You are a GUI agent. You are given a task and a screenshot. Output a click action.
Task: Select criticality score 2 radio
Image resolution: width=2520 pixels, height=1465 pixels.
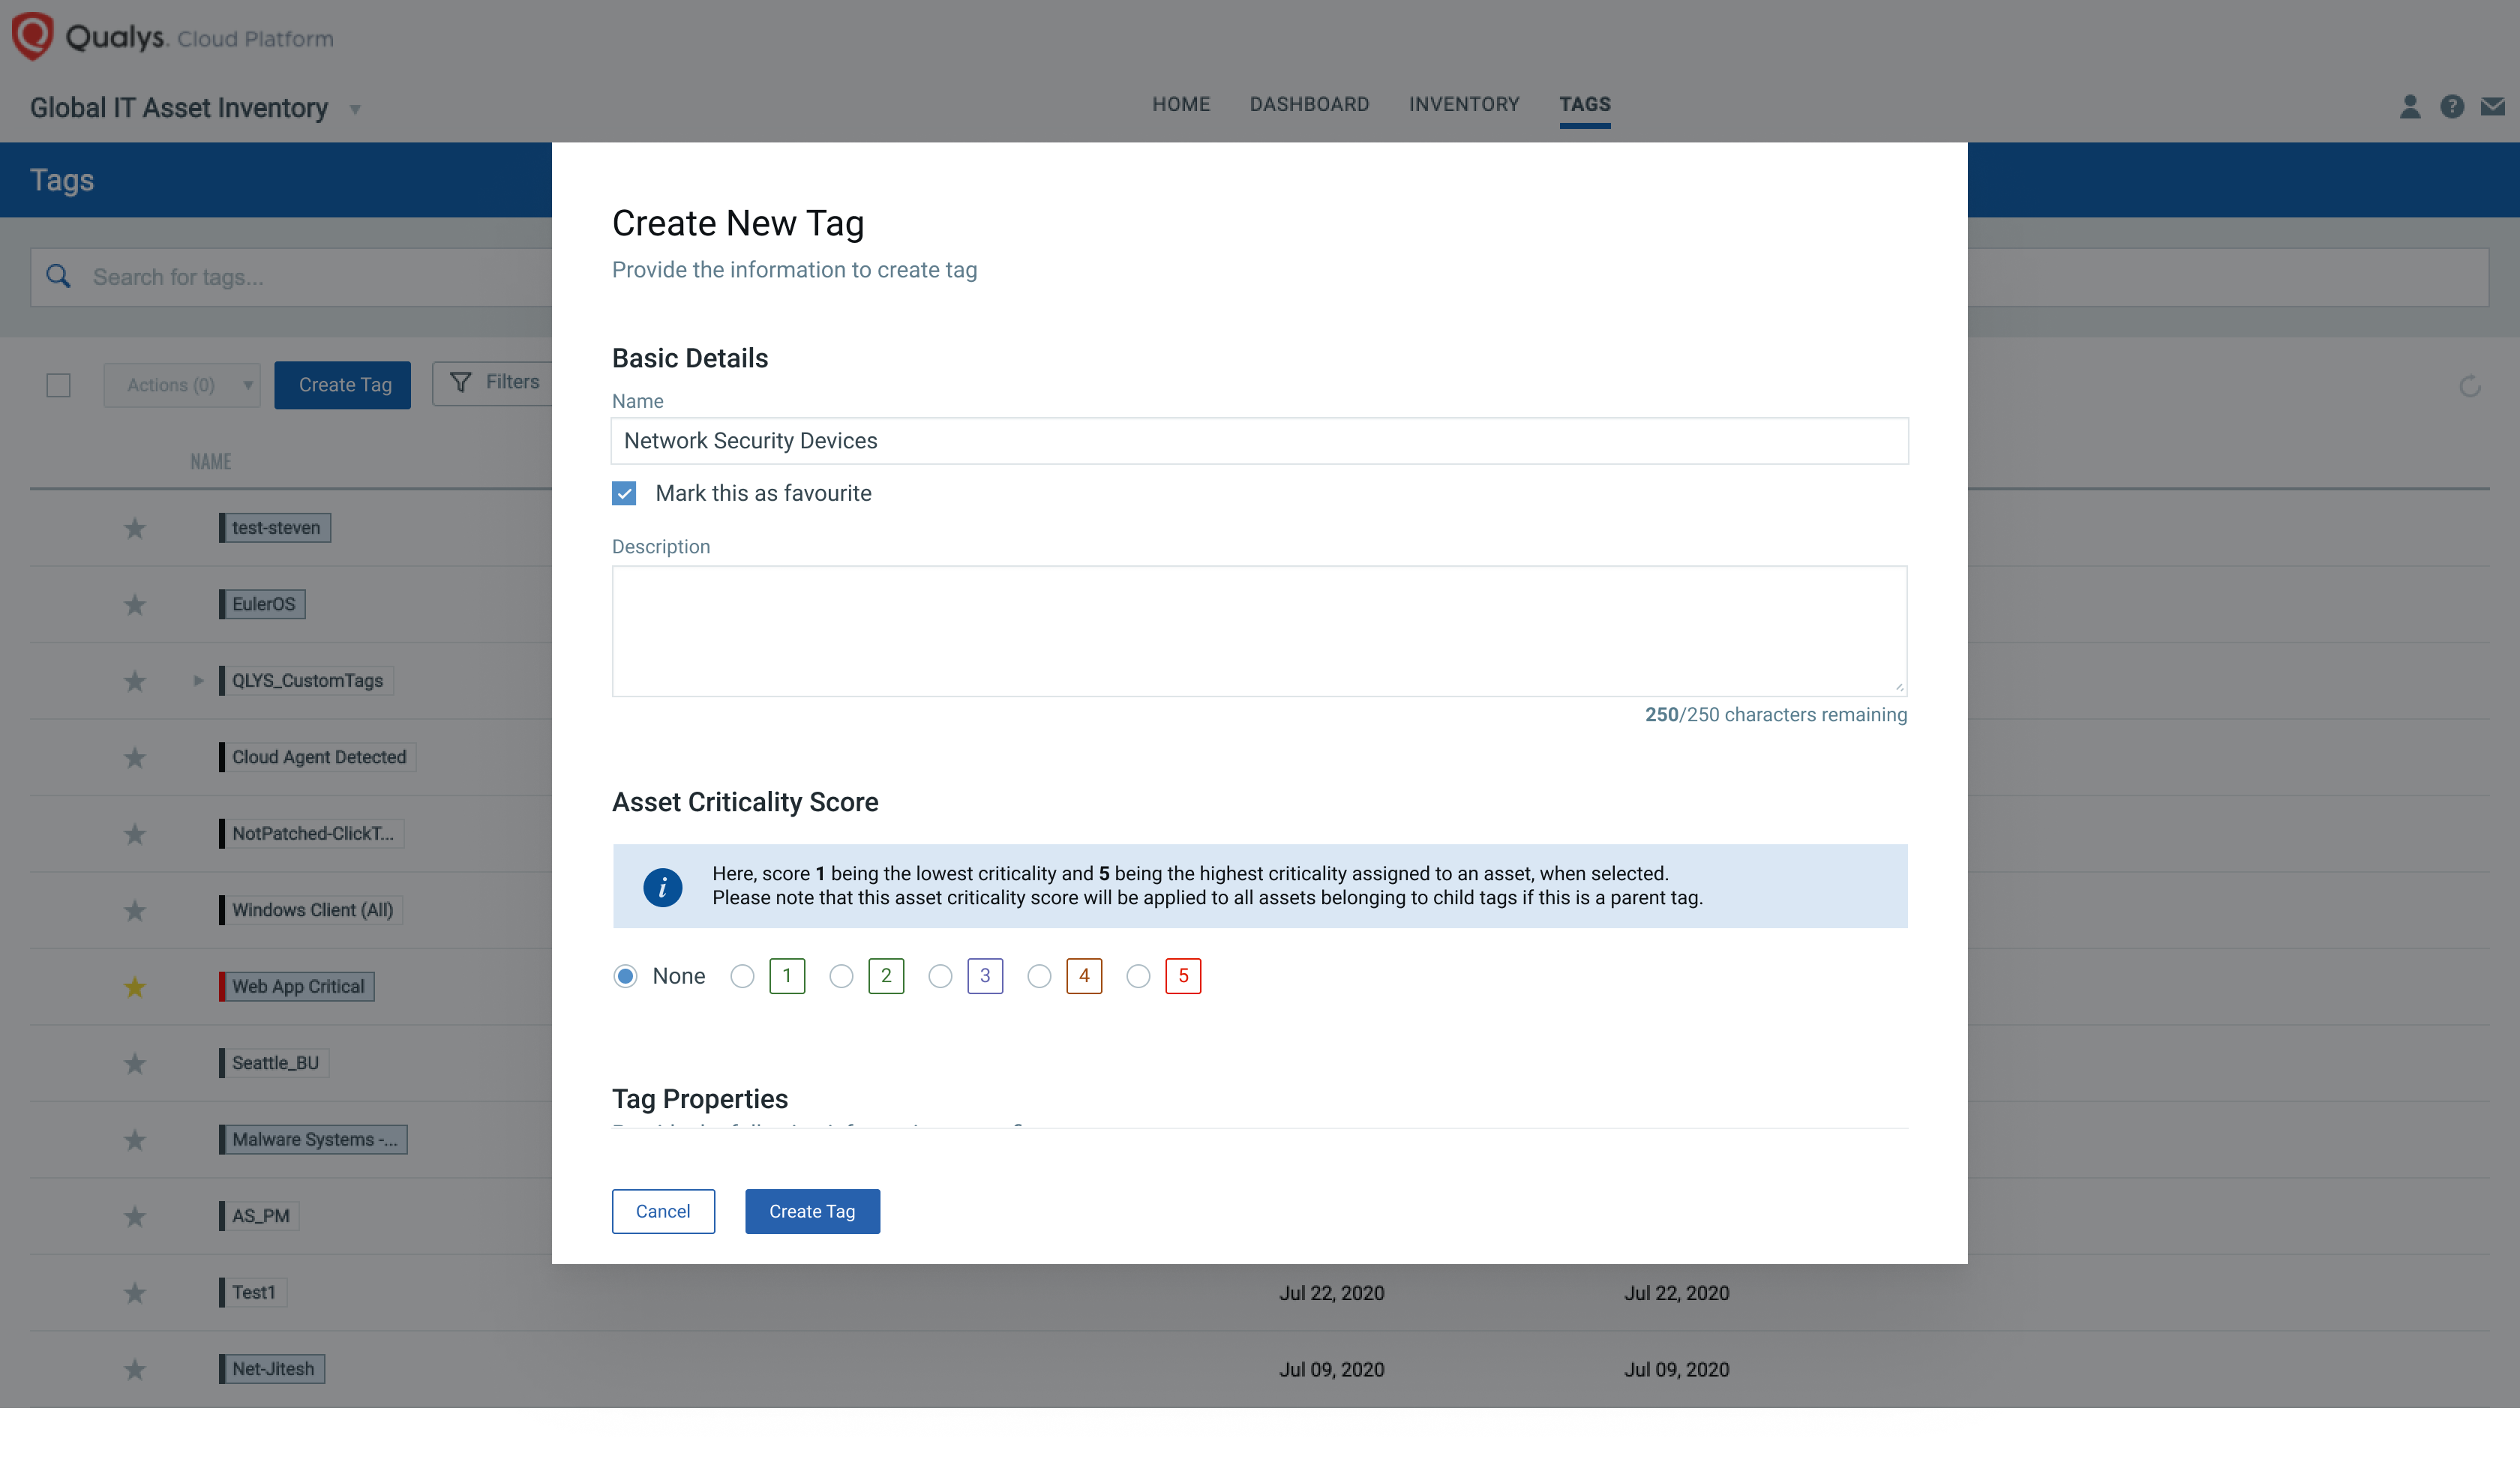(x=841, y=975)
